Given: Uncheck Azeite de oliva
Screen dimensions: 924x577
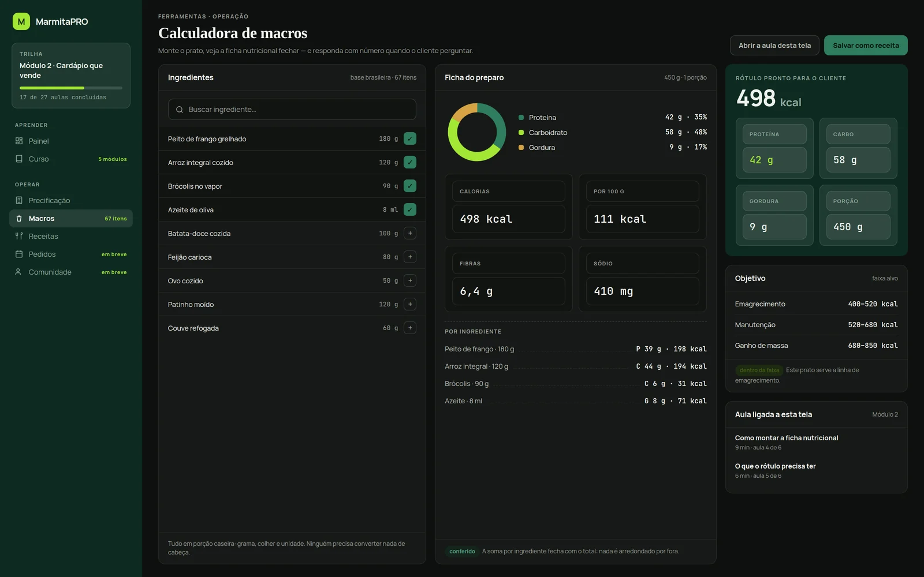Looking at the screenshot, I should coord(410,209).
